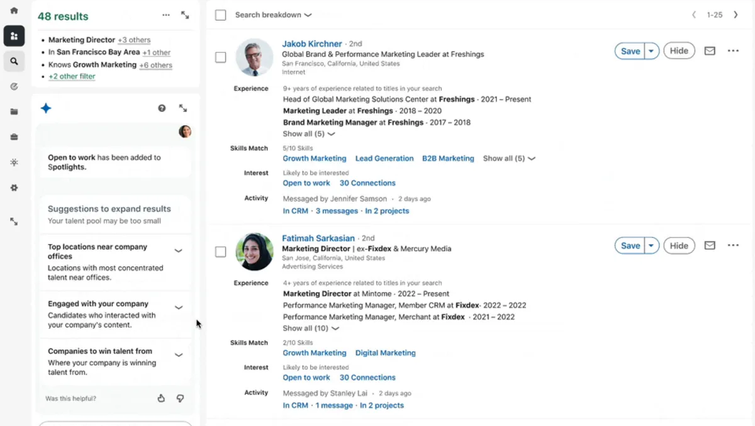Screen dimensions: 755x426
Task: Select the search icon in left sidebar
Action: (x=14, y=62)
